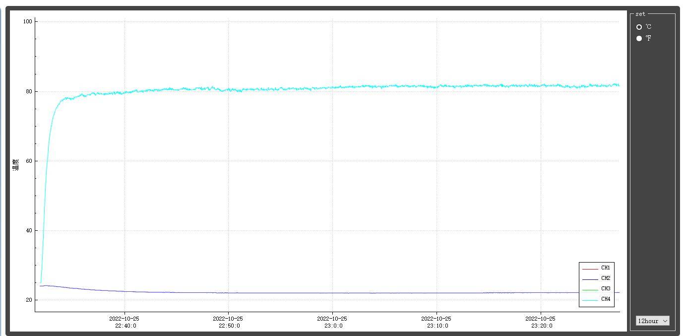Click the red CH1 legend line sample
The width and height of the screenshot is (685, 336).
[x=590, y=269]
